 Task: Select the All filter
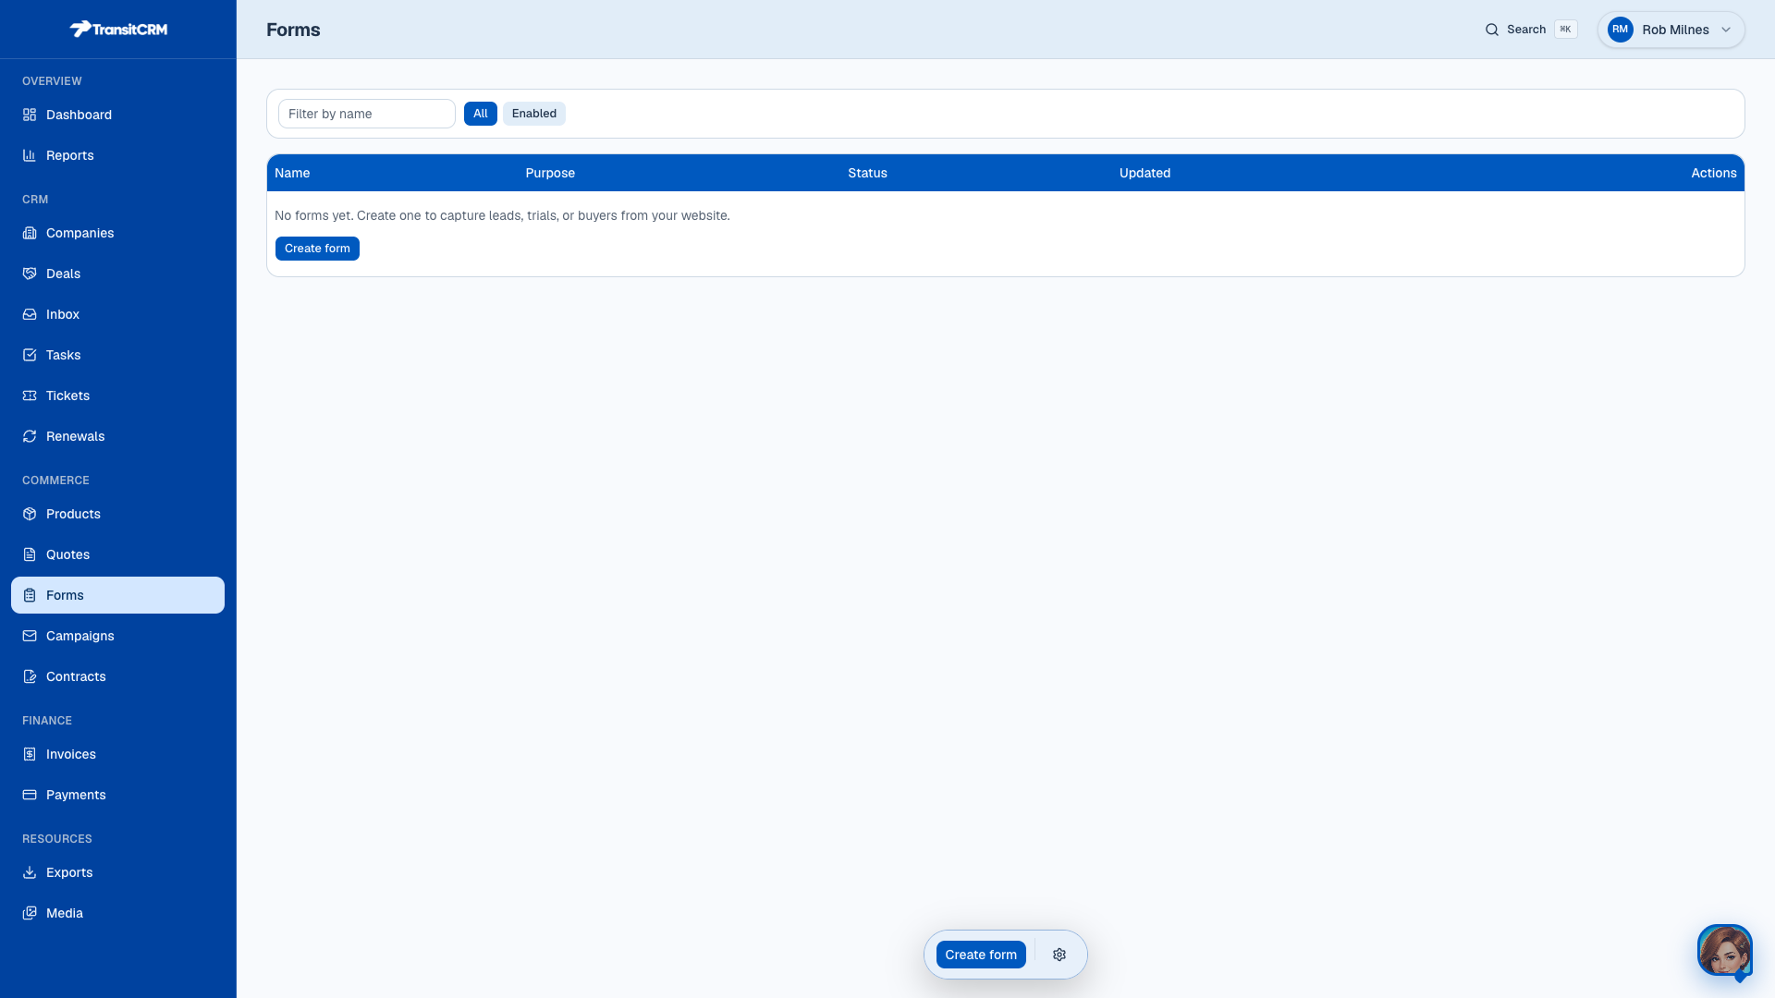(x=481, y=114)
